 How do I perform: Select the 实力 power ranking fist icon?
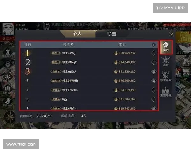pyautogui.click(x=166, y=47)
